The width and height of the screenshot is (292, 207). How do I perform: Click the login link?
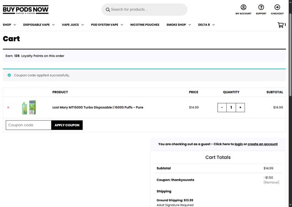pos(239,144)
